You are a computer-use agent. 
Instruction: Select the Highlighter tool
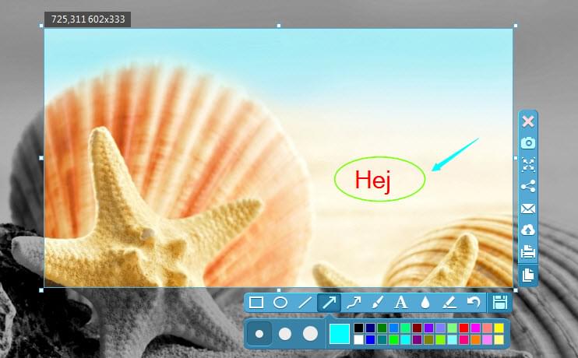(x=449, y=303)
